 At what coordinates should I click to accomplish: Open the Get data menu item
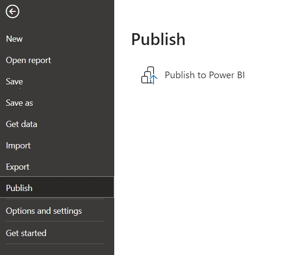click(x=57, y=124)
